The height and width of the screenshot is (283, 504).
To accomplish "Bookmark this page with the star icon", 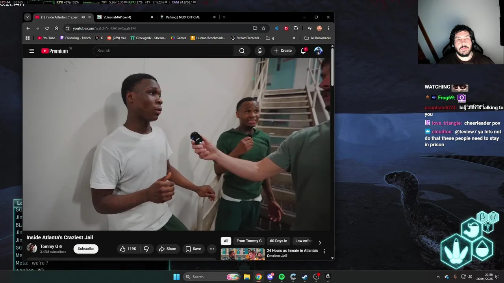I will point(263,28).
